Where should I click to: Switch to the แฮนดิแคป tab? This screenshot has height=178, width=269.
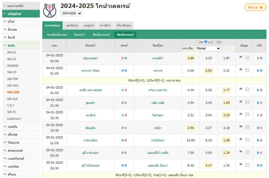[72, 25]
